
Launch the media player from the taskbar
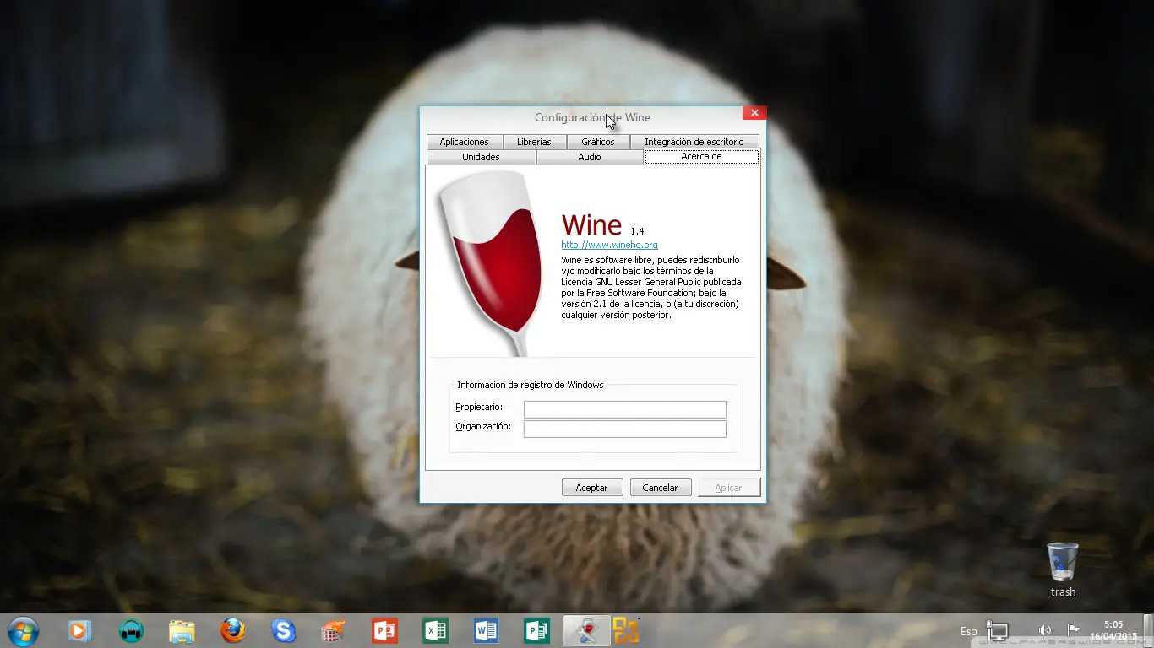point(79,630)
